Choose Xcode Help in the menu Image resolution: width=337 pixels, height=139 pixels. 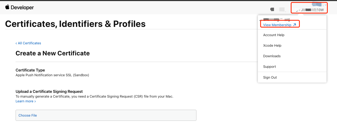272,45
